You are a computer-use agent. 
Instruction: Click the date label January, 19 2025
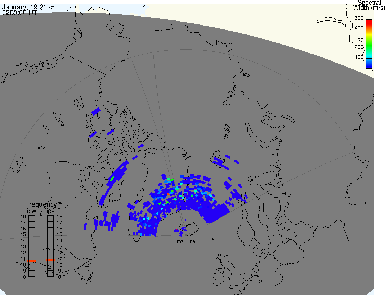click(x=28, y=7)
